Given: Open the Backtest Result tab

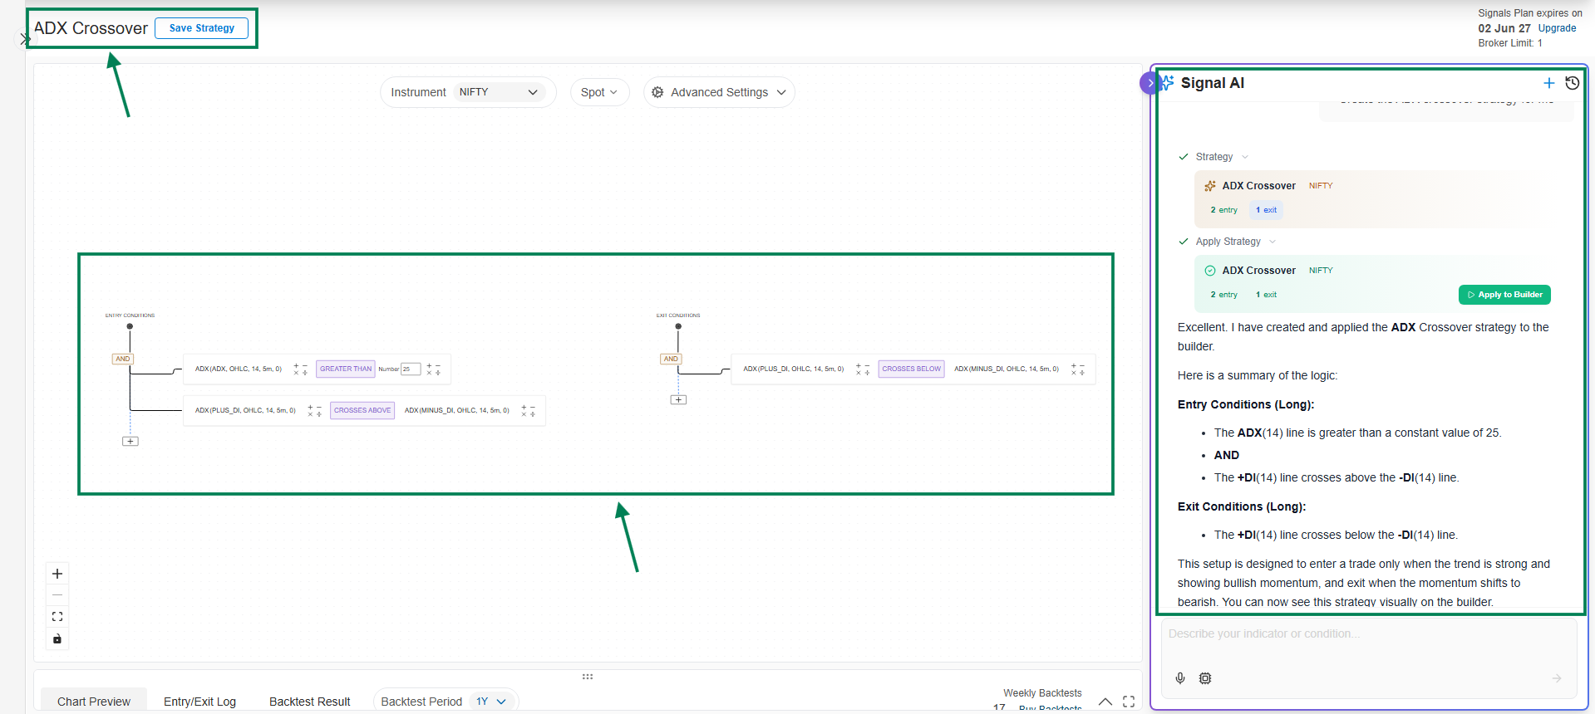Looking at the screenshot, I should [309, 702].
